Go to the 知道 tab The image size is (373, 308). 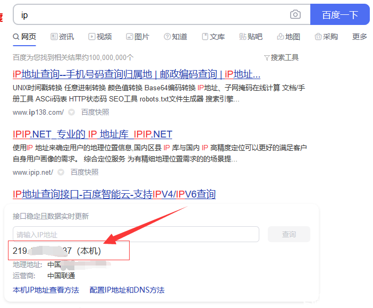coord(175,37)
